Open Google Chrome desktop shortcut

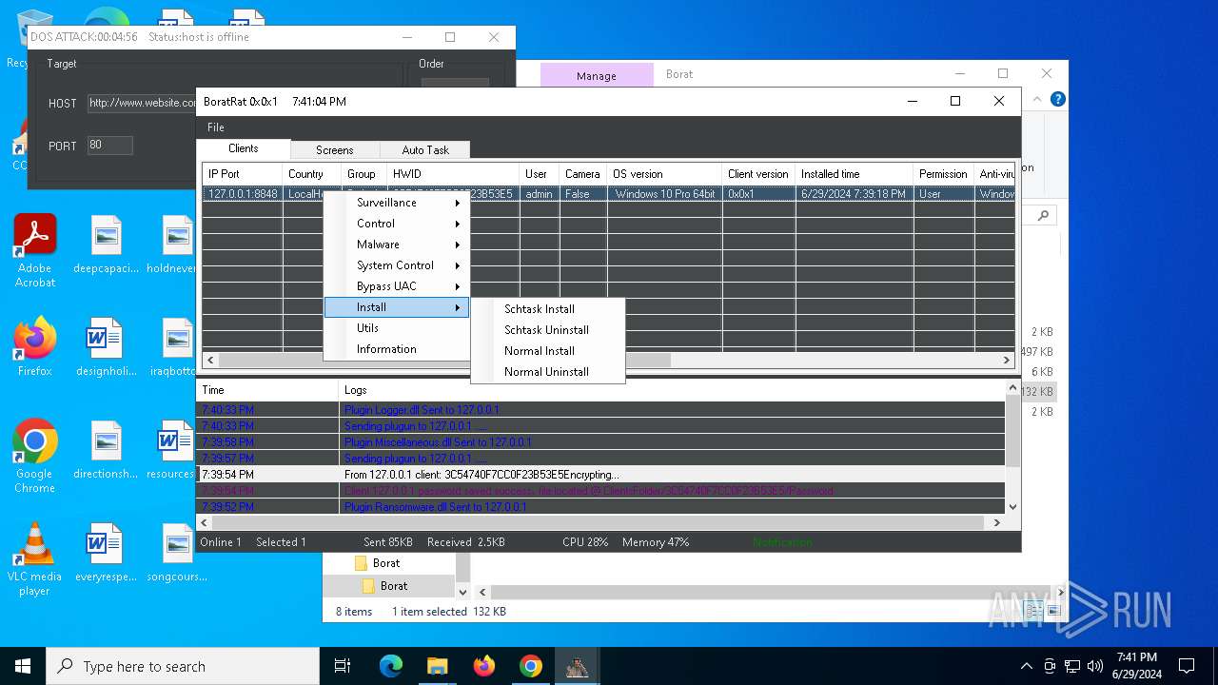coord(35,457)
